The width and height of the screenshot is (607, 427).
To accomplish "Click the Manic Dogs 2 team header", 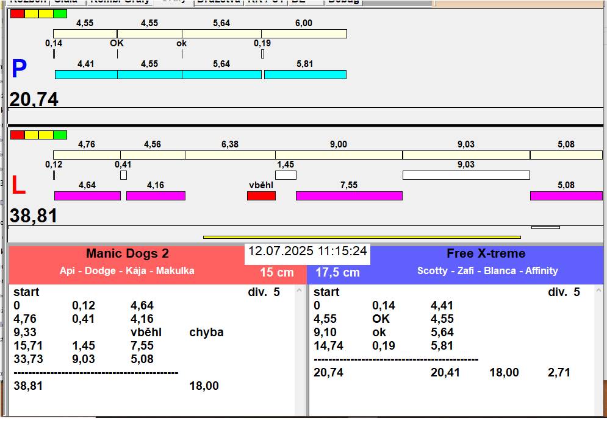I will tap(127, 253).
